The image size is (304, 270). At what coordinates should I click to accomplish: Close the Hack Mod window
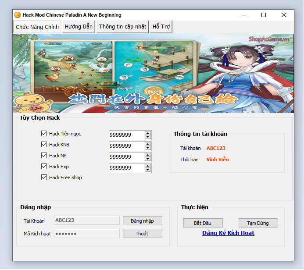(x=284, y=15)
